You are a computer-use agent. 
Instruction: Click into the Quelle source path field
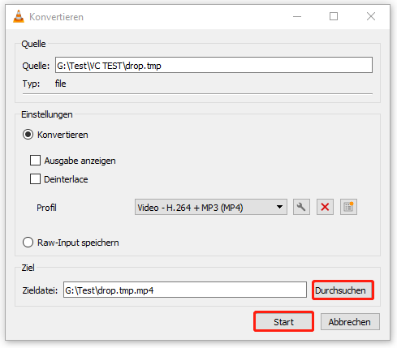[214, 65]
